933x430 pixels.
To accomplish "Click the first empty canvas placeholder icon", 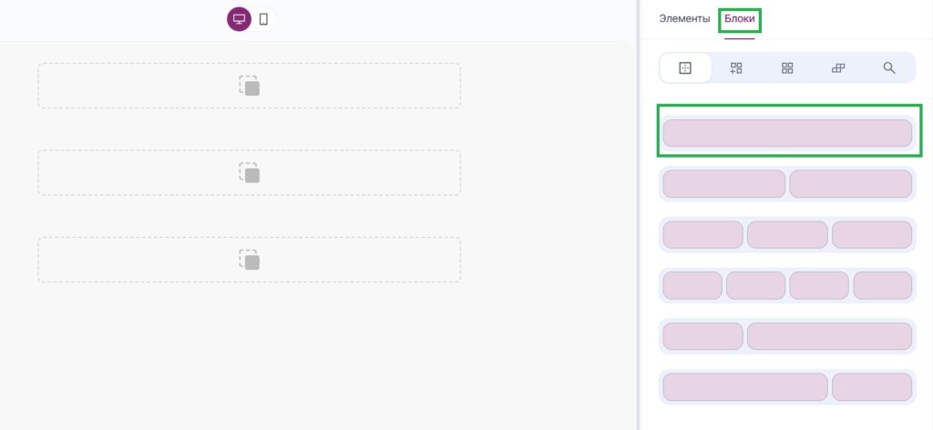I will [249, 86].
